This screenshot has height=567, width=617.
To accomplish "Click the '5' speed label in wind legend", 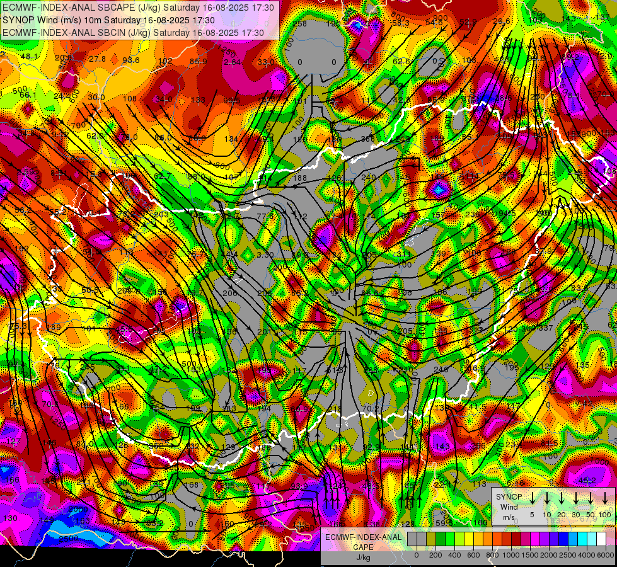I will click(532, 515).
